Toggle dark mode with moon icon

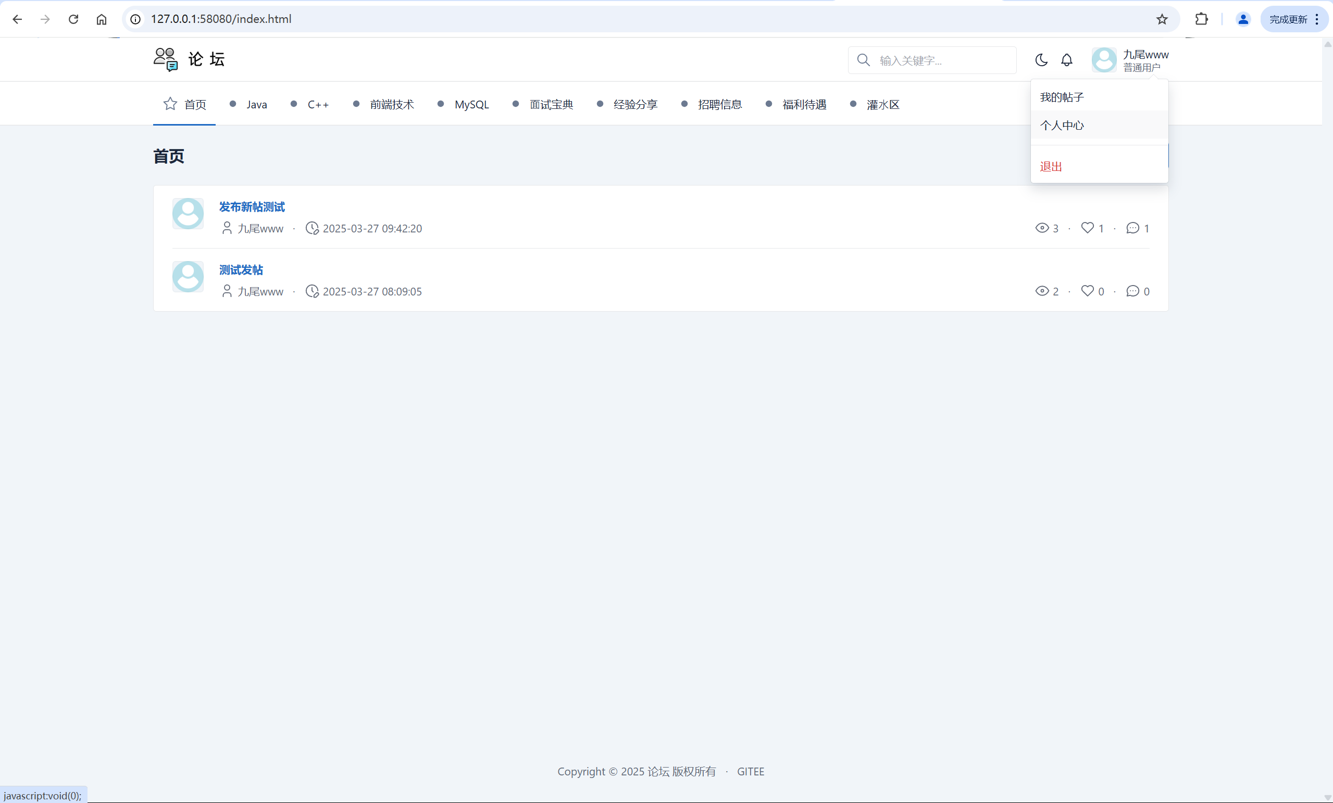coord(1041,60)
